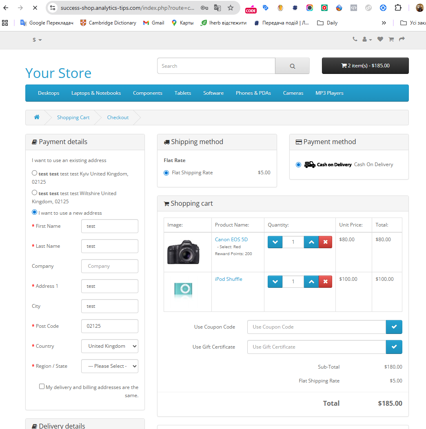Open the shopping cart icon in top bar
426x429 pixels.
(391, 40)
